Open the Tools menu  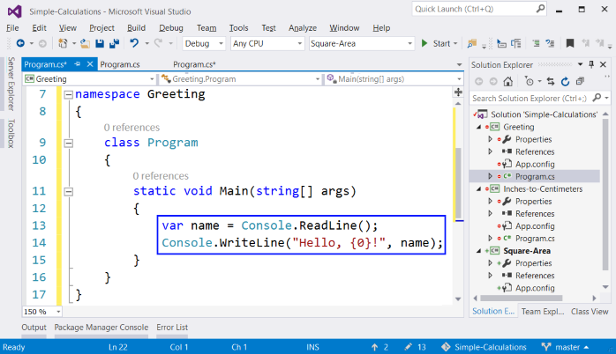[238, 28]
